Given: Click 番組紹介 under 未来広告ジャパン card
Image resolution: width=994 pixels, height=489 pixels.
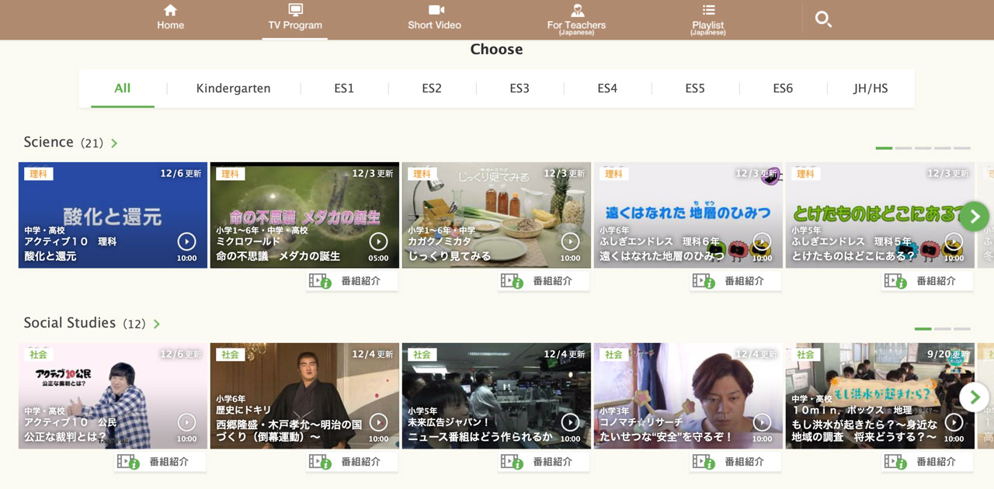Looking at the screenshot, I should [544, 462].
